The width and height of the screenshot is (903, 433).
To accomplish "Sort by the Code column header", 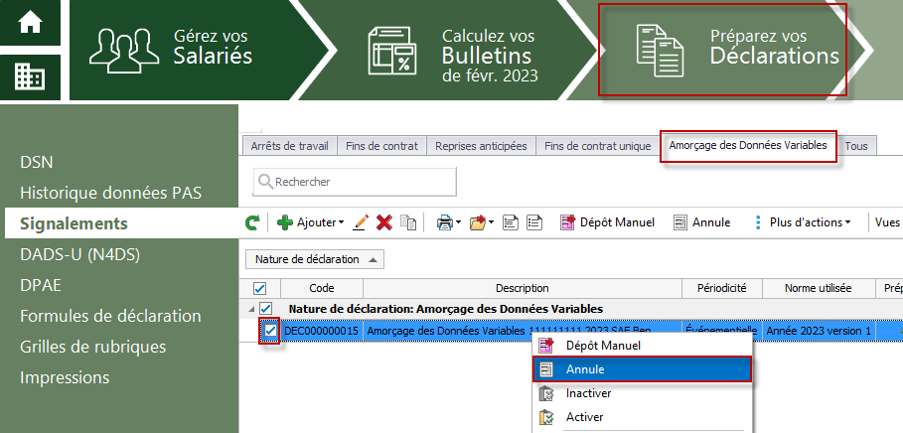I will (x=322, y=288).
